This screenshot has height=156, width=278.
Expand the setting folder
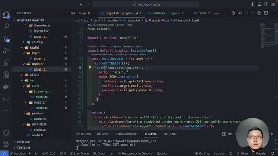tap(24, 42)
